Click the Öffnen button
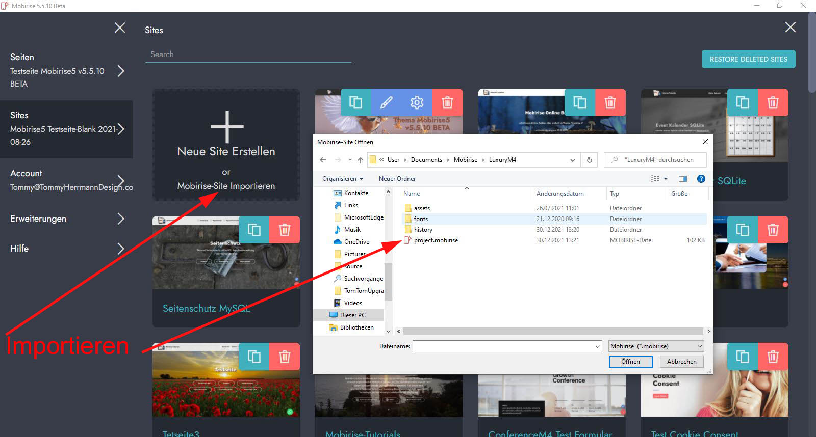Viewport: 816px width, 437px height. [x=630, y=362]
